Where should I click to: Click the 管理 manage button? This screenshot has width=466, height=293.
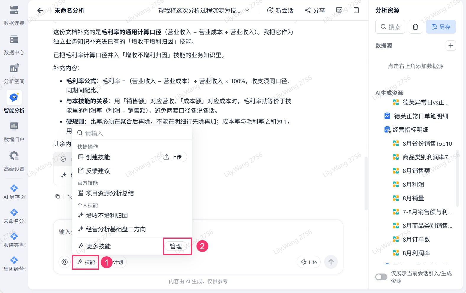176,246
